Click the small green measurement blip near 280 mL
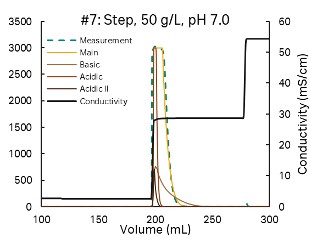311x238 pixels. pos(247,205)
